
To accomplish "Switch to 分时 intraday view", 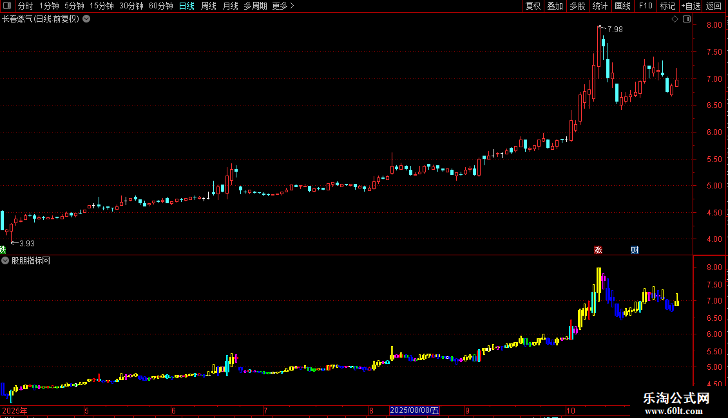I will tap(26, 6).
